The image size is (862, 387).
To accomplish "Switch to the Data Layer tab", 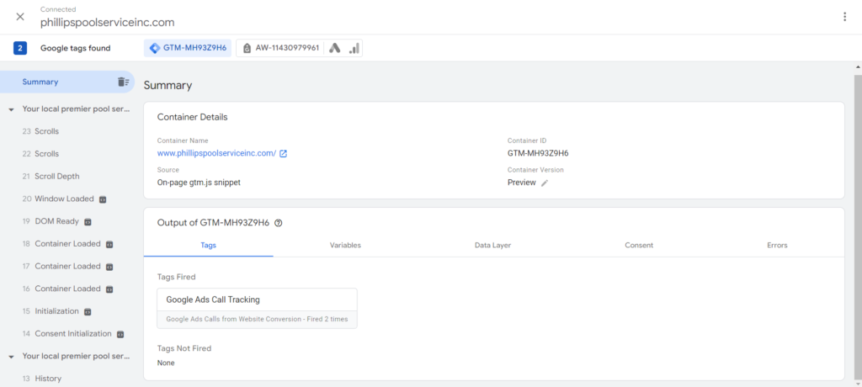I will [492, 245].
